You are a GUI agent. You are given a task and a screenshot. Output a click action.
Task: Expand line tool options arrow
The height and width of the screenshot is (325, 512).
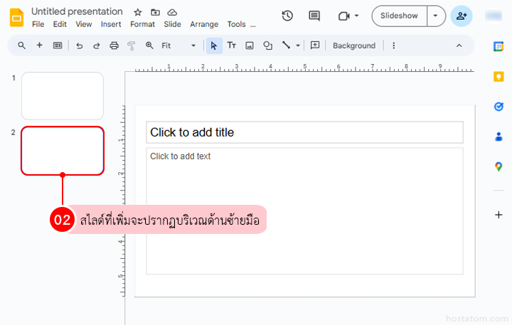pos(298,46)
